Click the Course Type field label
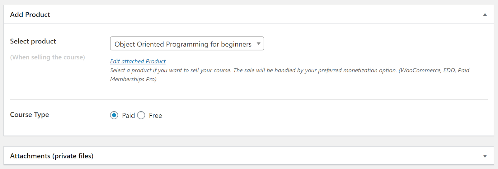 coord(30,115)
